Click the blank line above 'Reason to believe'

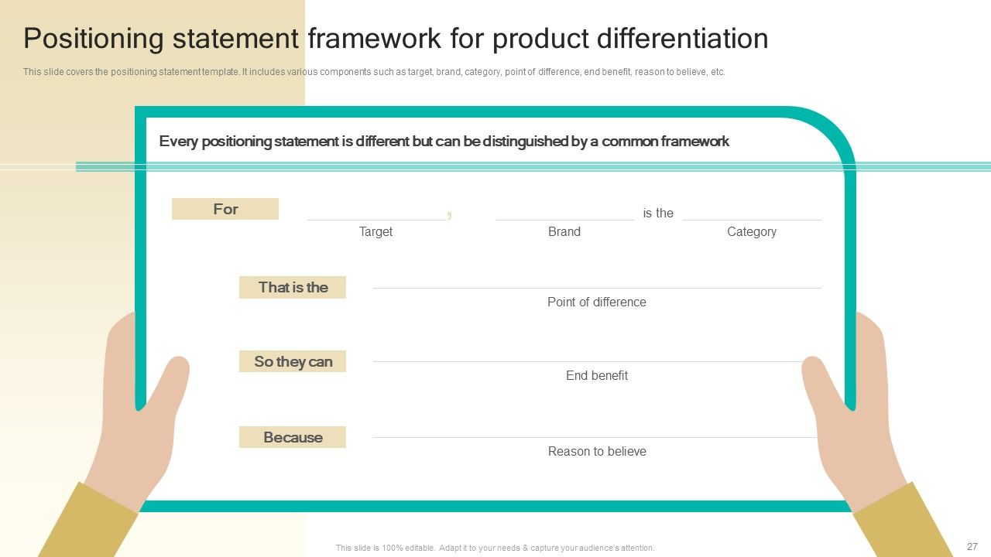[595, 437]
